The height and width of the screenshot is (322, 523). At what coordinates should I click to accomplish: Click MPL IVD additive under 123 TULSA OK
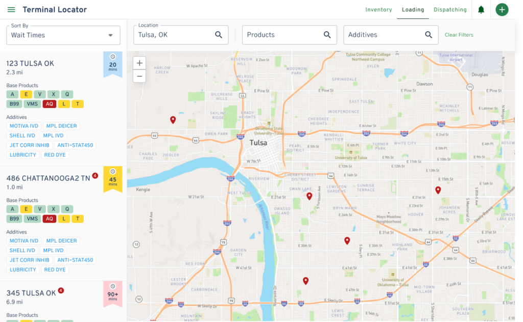click(x=53, y=136)
